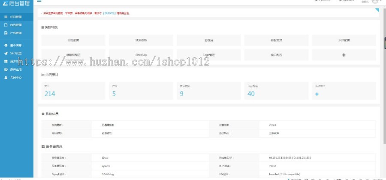386x180 pixels.
Task: Open the person-icon member center item
Action: tap(16, 78)
